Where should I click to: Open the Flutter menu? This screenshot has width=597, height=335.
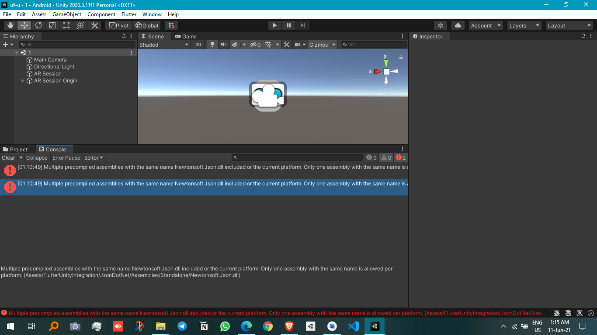[128, 14]
